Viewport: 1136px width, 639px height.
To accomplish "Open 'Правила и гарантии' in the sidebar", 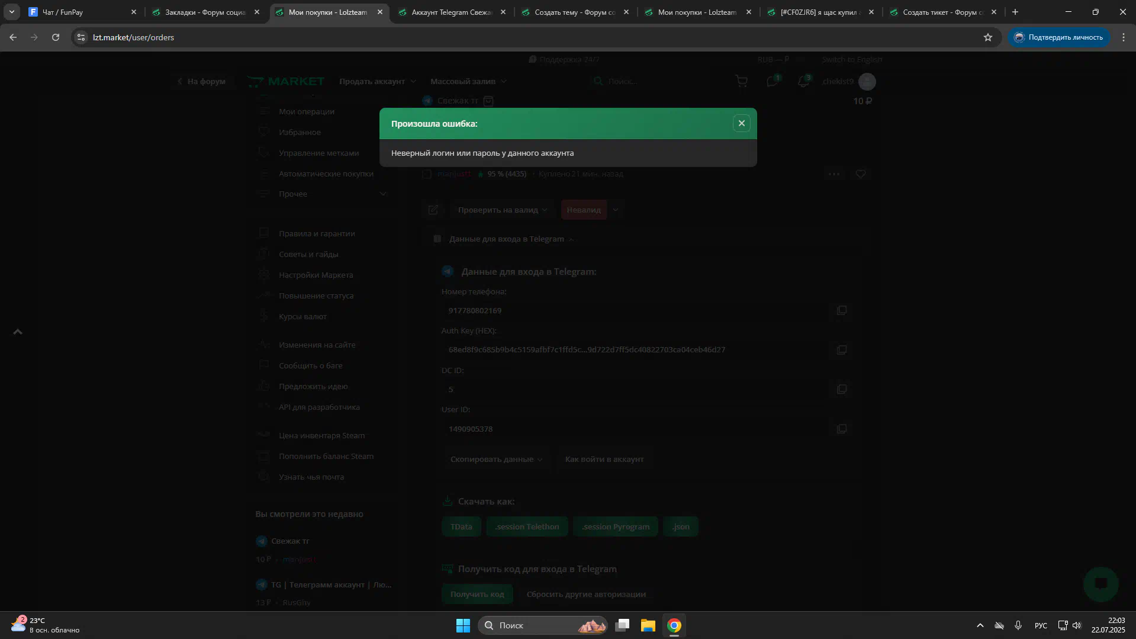I will 317,233.
